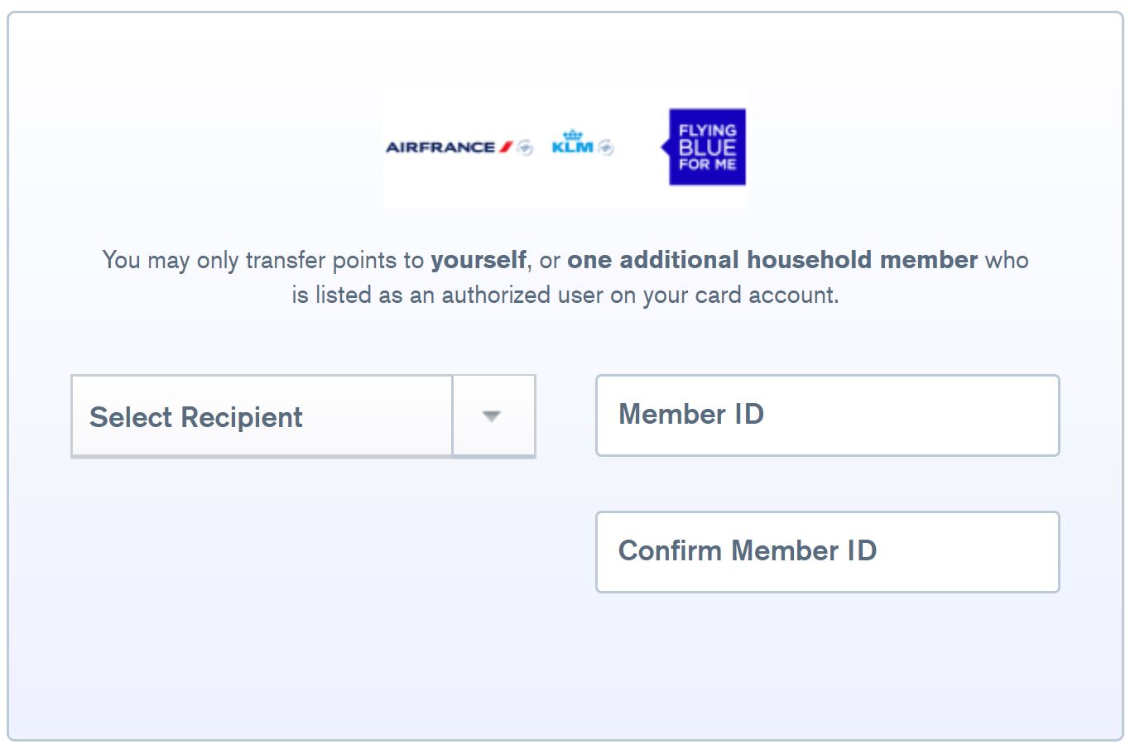1135x754 pixels.
Task: Click the bold word 'yourself'
Action: coord(479,260)
